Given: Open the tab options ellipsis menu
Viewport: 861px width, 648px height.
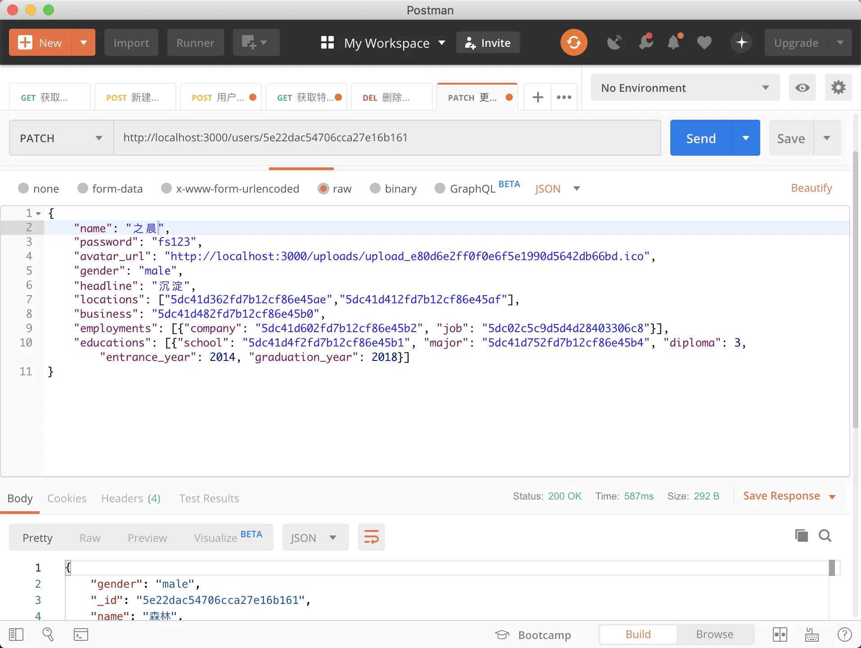Looking at the screenshot, I should tap(564, 97).
